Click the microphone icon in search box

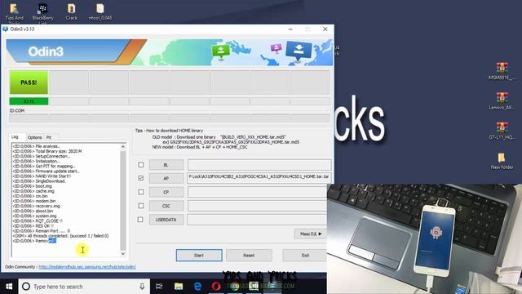(x=142, y=287)
